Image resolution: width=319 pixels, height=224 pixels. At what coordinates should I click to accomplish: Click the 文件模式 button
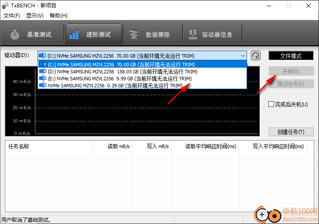pos(291,55)
